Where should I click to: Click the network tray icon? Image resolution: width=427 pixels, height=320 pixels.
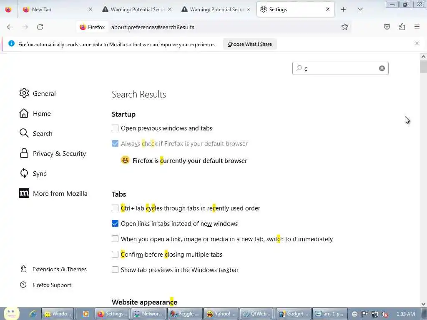375,314
